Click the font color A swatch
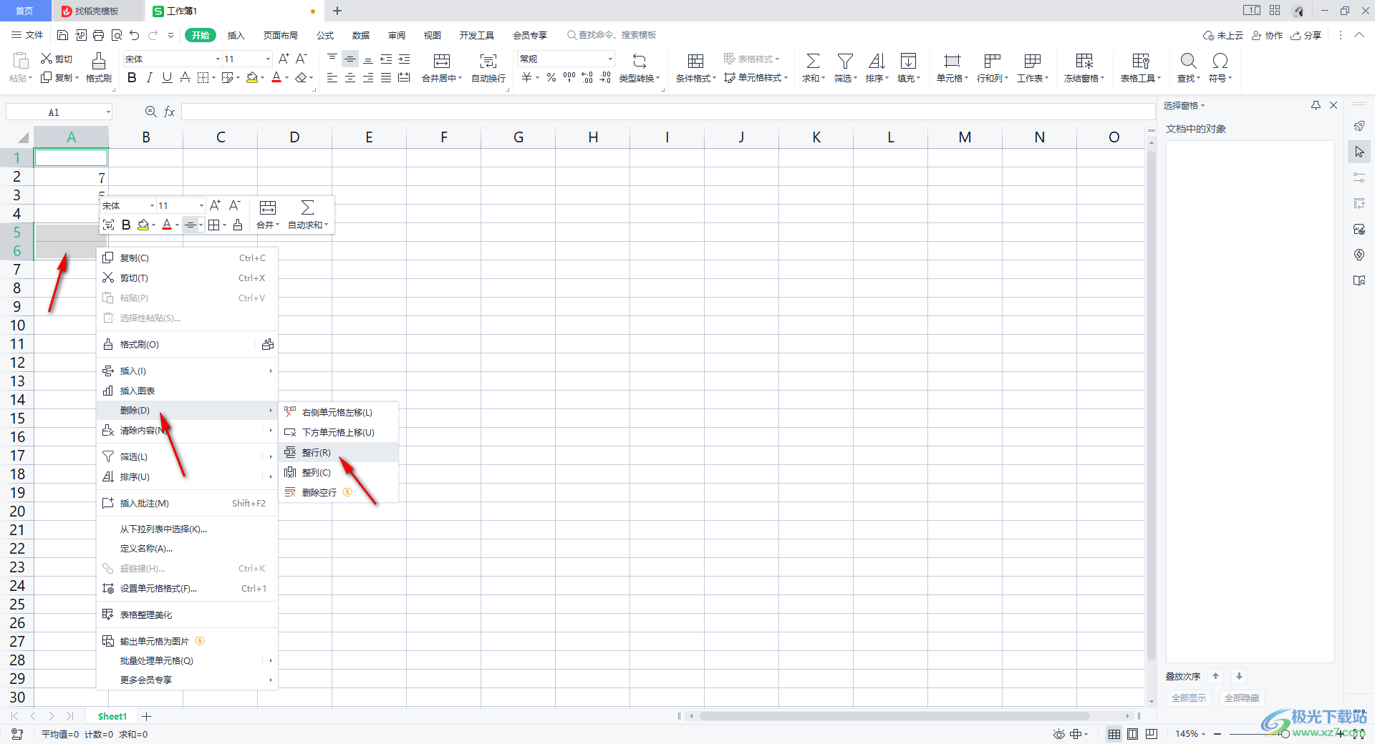Viewport: 1375px width, 744px height. point(276,78)
